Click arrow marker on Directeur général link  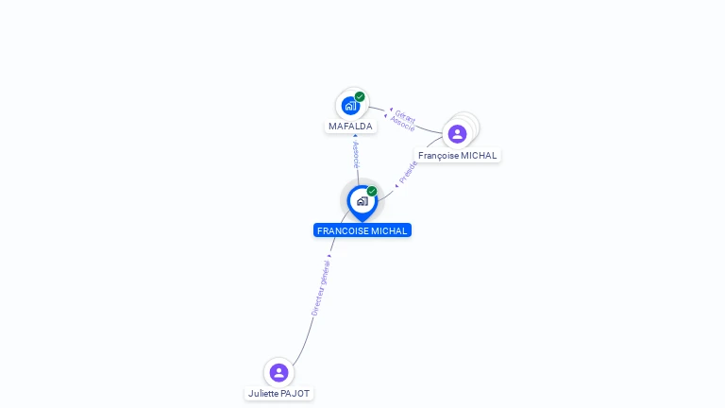329,256
